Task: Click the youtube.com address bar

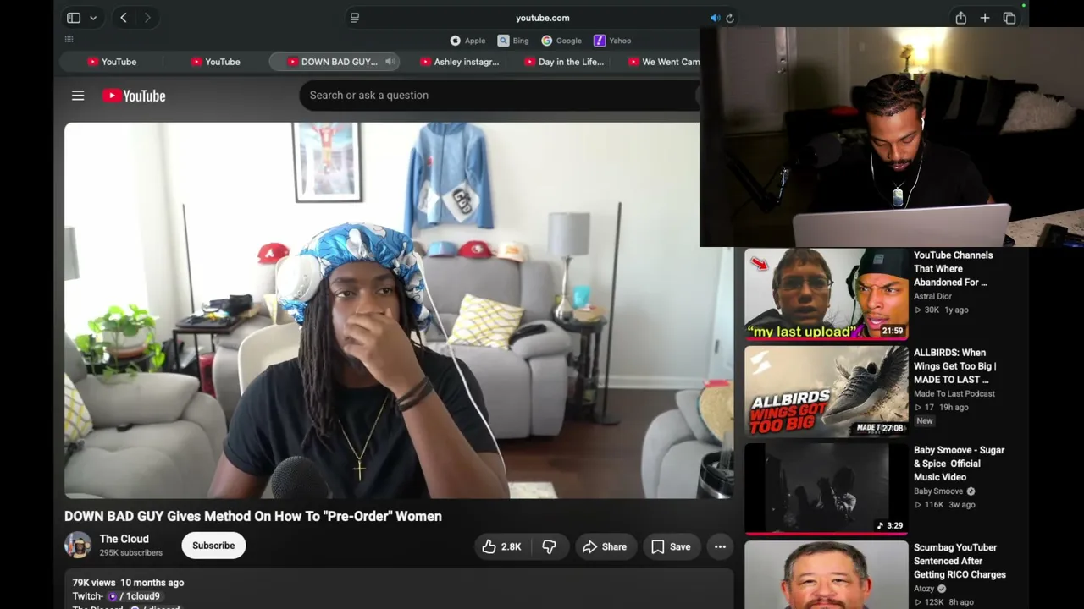Action: click(542, 18)
